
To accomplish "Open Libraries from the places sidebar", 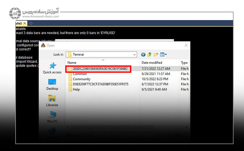I will 52,101.
